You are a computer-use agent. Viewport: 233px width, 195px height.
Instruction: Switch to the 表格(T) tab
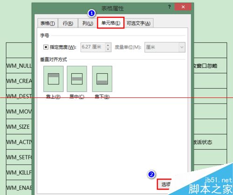(48, 23)
